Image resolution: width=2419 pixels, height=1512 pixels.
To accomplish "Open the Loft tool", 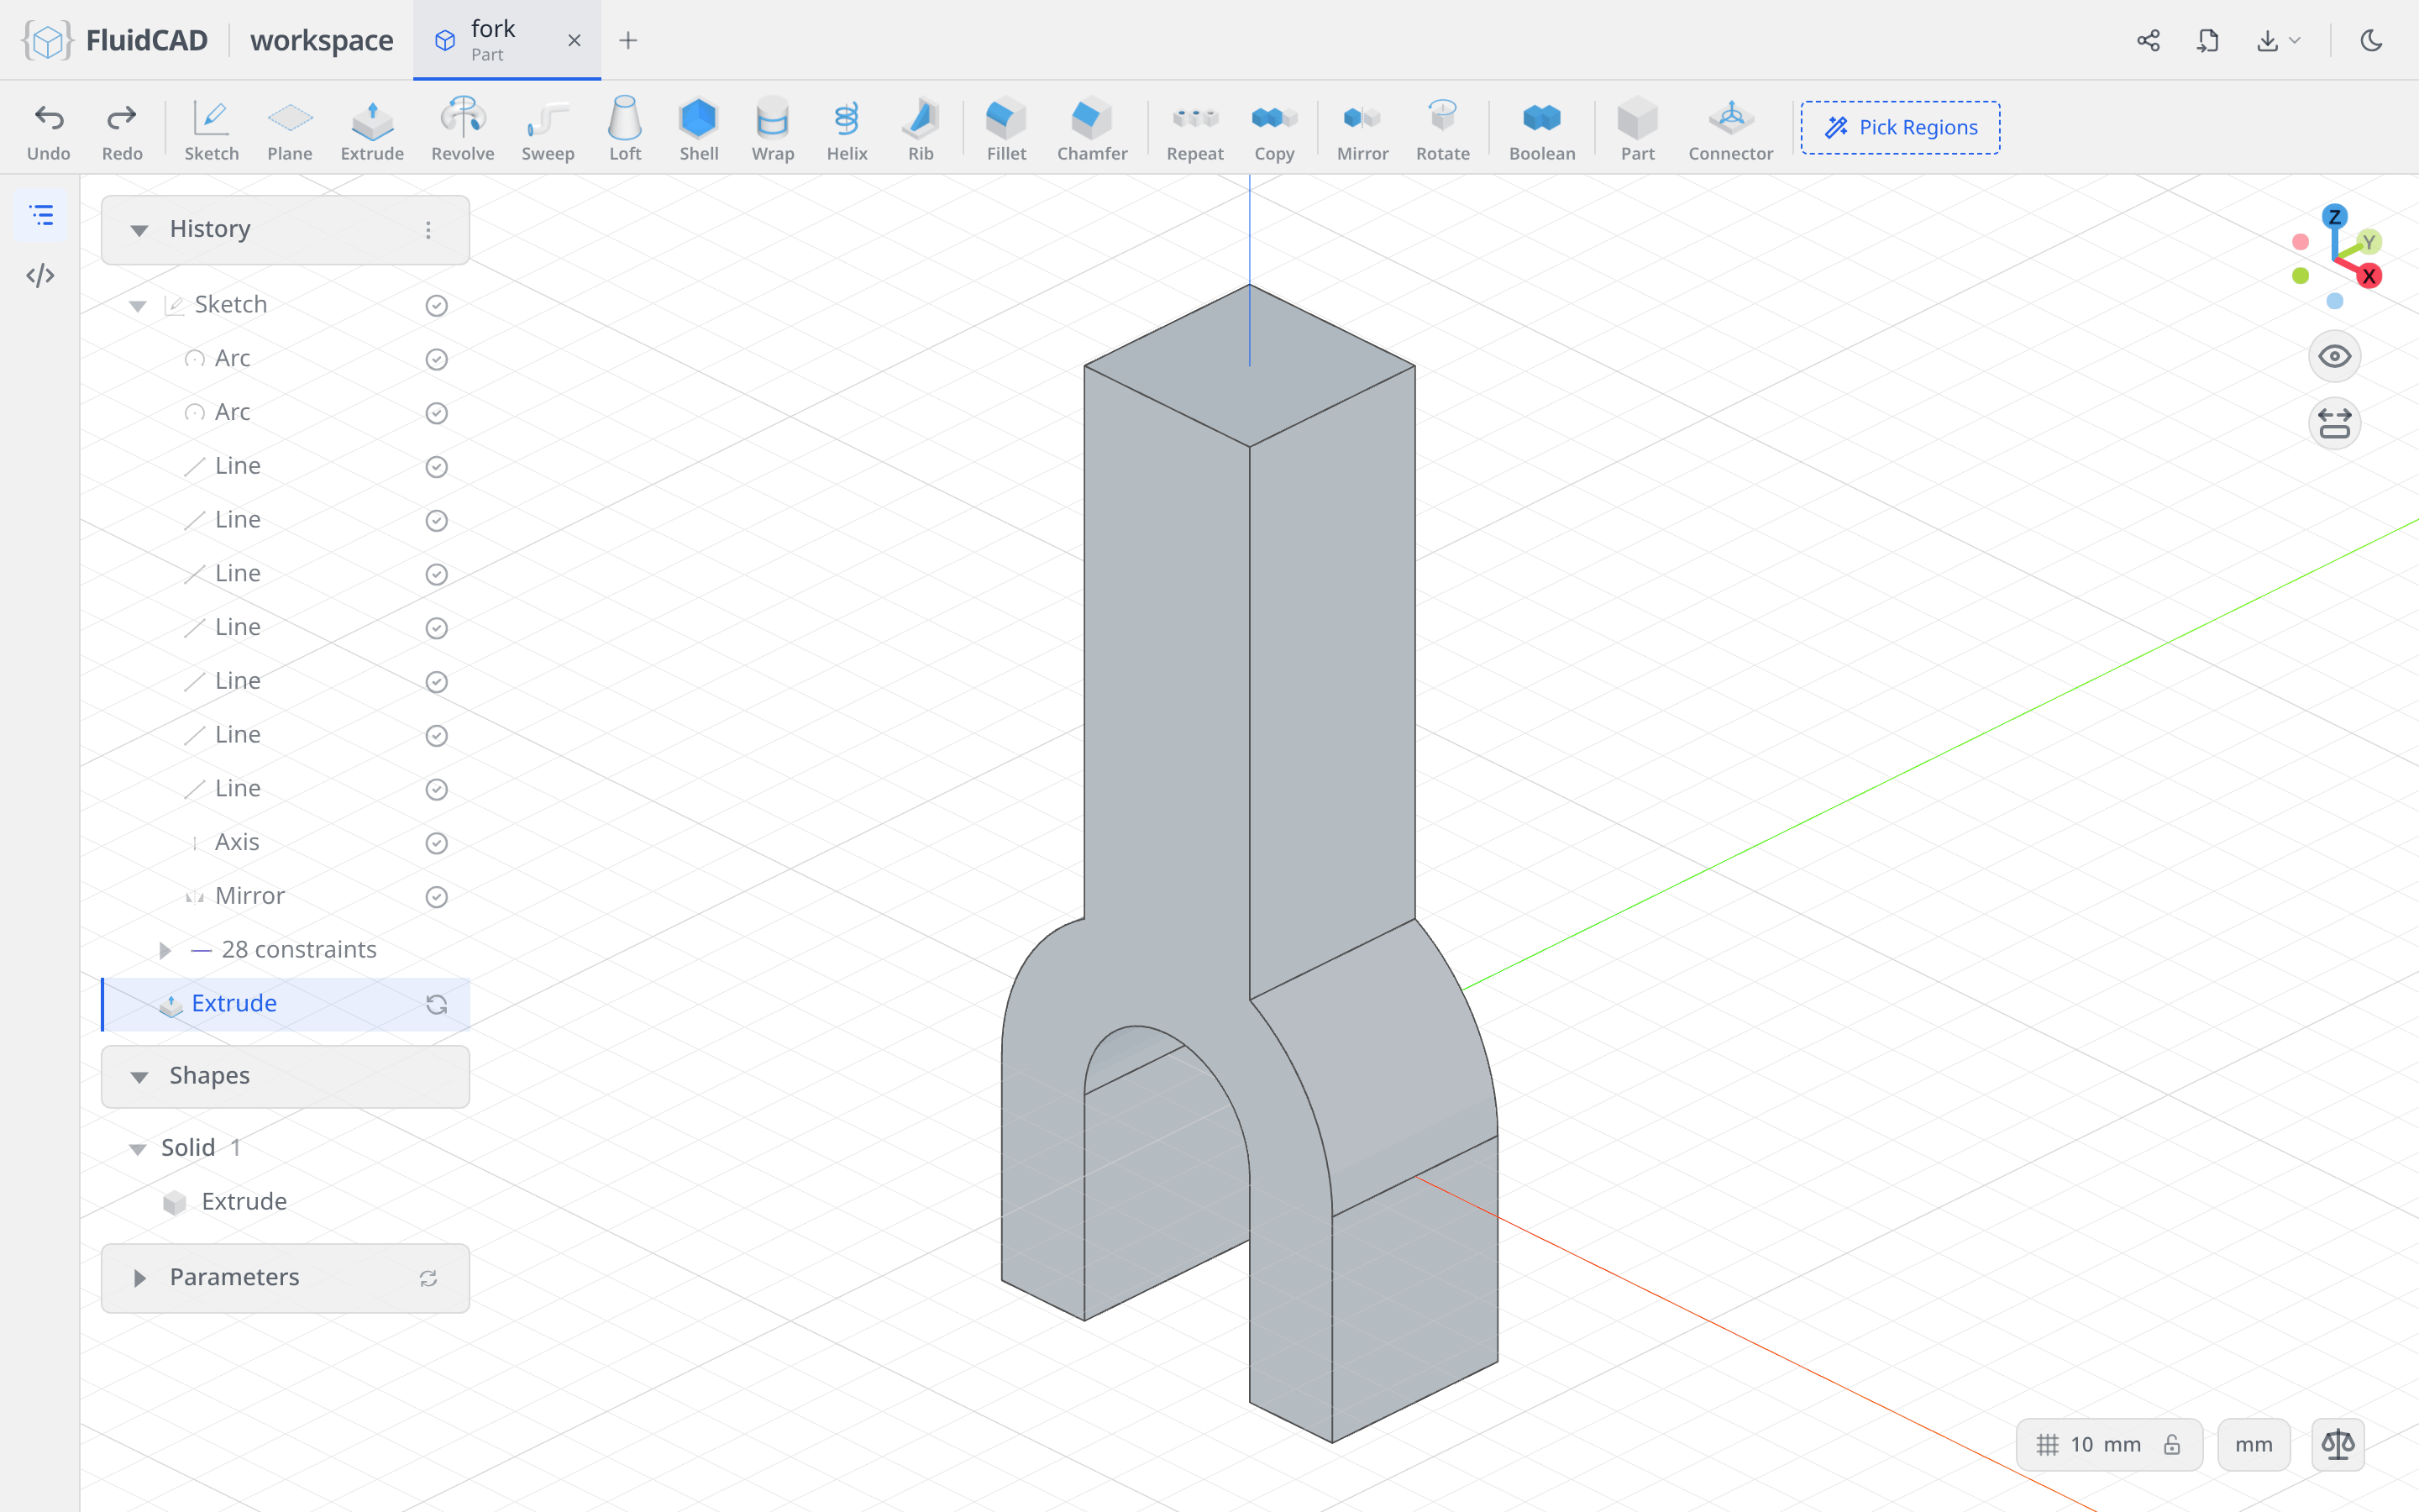I will 625,129.
